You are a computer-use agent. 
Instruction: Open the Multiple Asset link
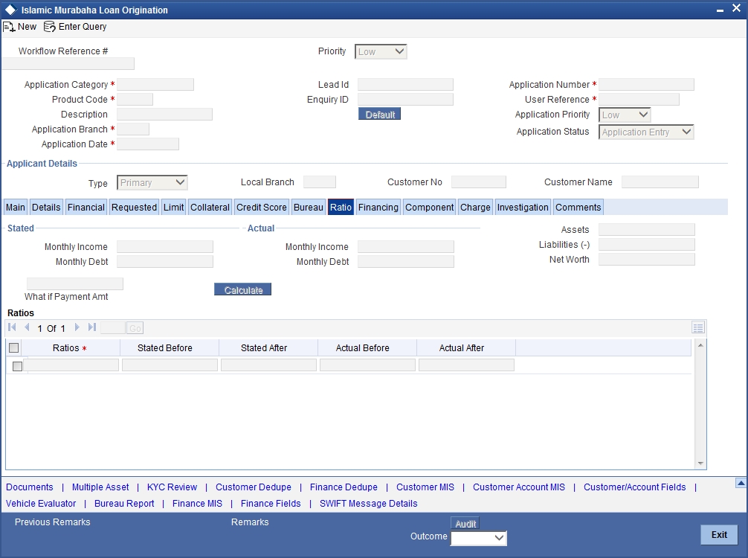coord(100,487)
